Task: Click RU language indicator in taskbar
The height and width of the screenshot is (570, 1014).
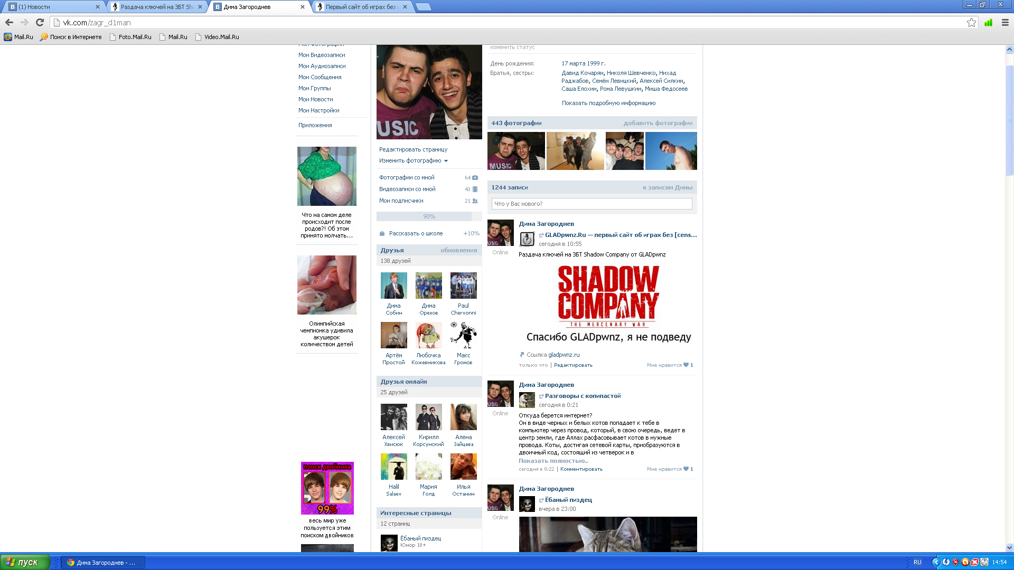Action: tap(917, 562)
